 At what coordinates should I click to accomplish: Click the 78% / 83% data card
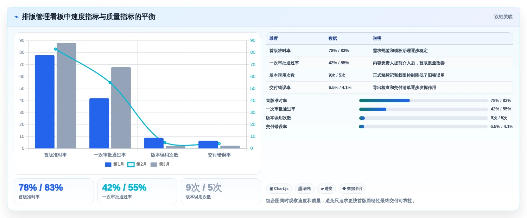pos(54,191)
